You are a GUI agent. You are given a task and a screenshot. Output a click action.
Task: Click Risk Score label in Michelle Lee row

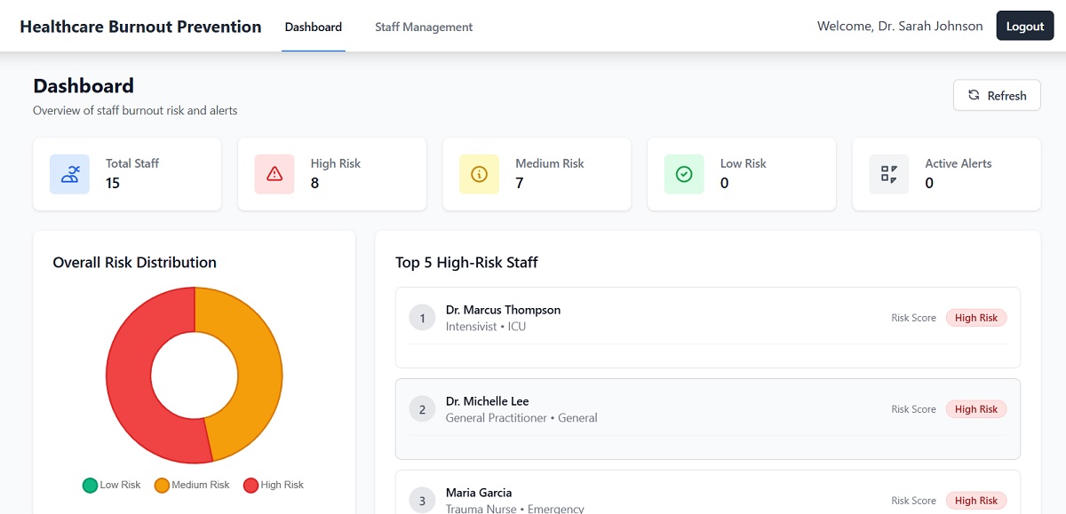click(914, 409)
